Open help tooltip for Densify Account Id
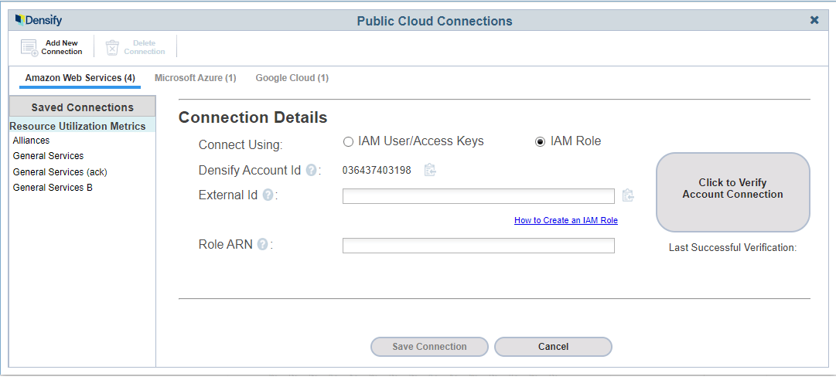Screen dimensions: 836x380 (312, 171)
